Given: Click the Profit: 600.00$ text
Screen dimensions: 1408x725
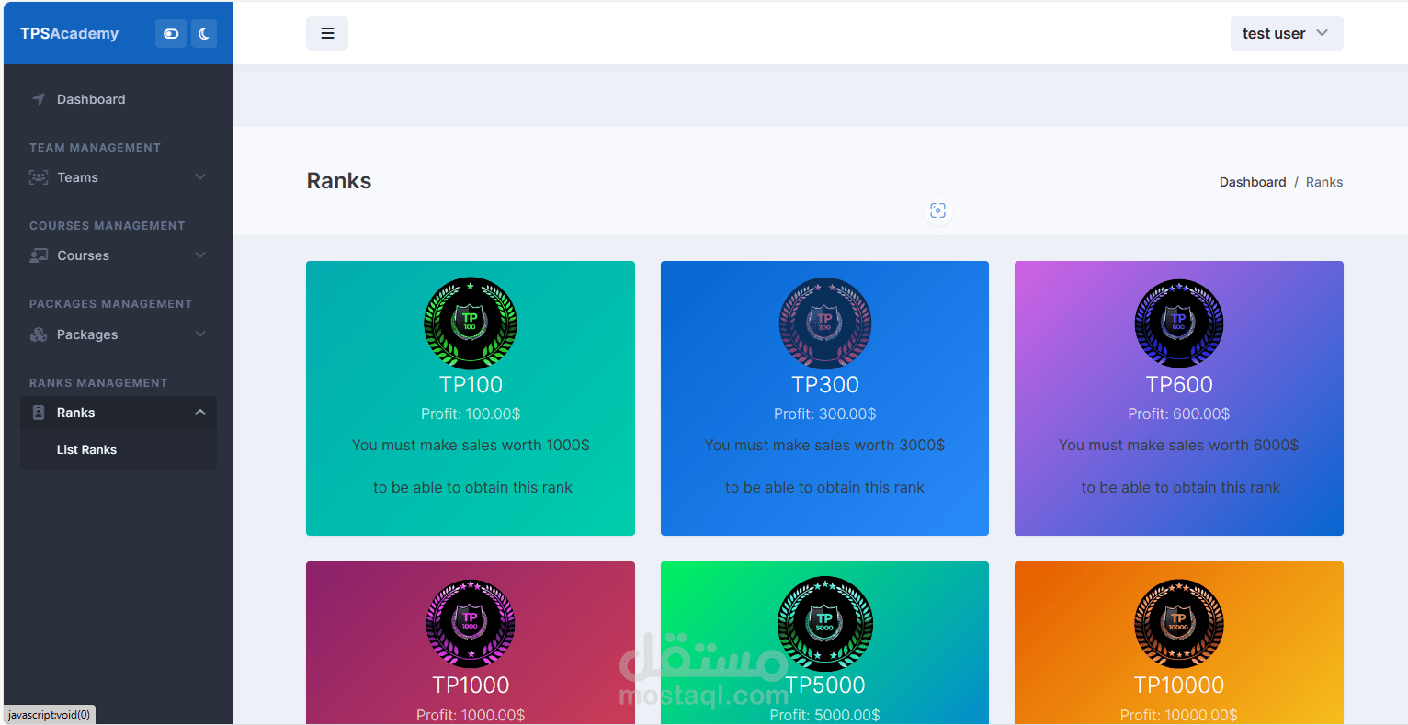Looking at the screenshot, I should (1179, 413).
